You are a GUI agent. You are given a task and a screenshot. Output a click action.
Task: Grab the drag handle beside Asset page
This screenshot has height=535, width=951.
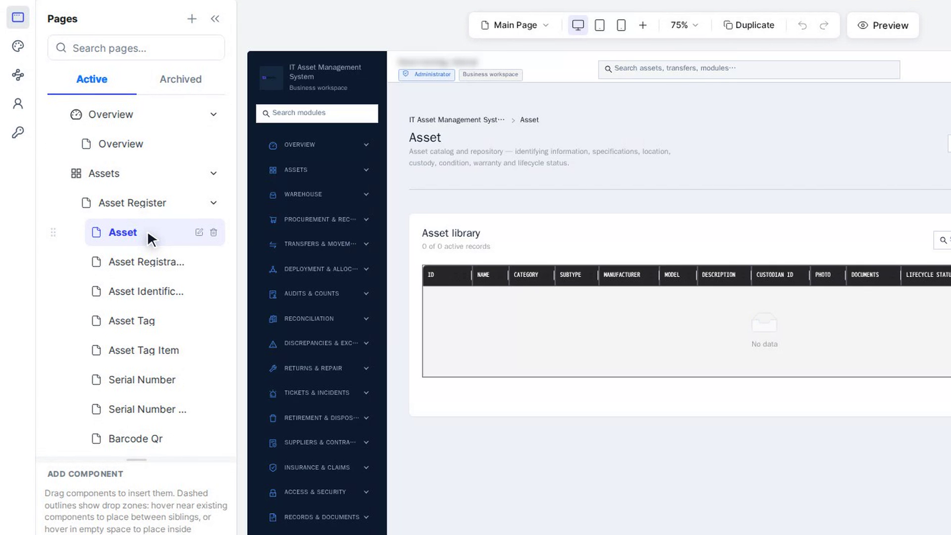pos(53,232)
